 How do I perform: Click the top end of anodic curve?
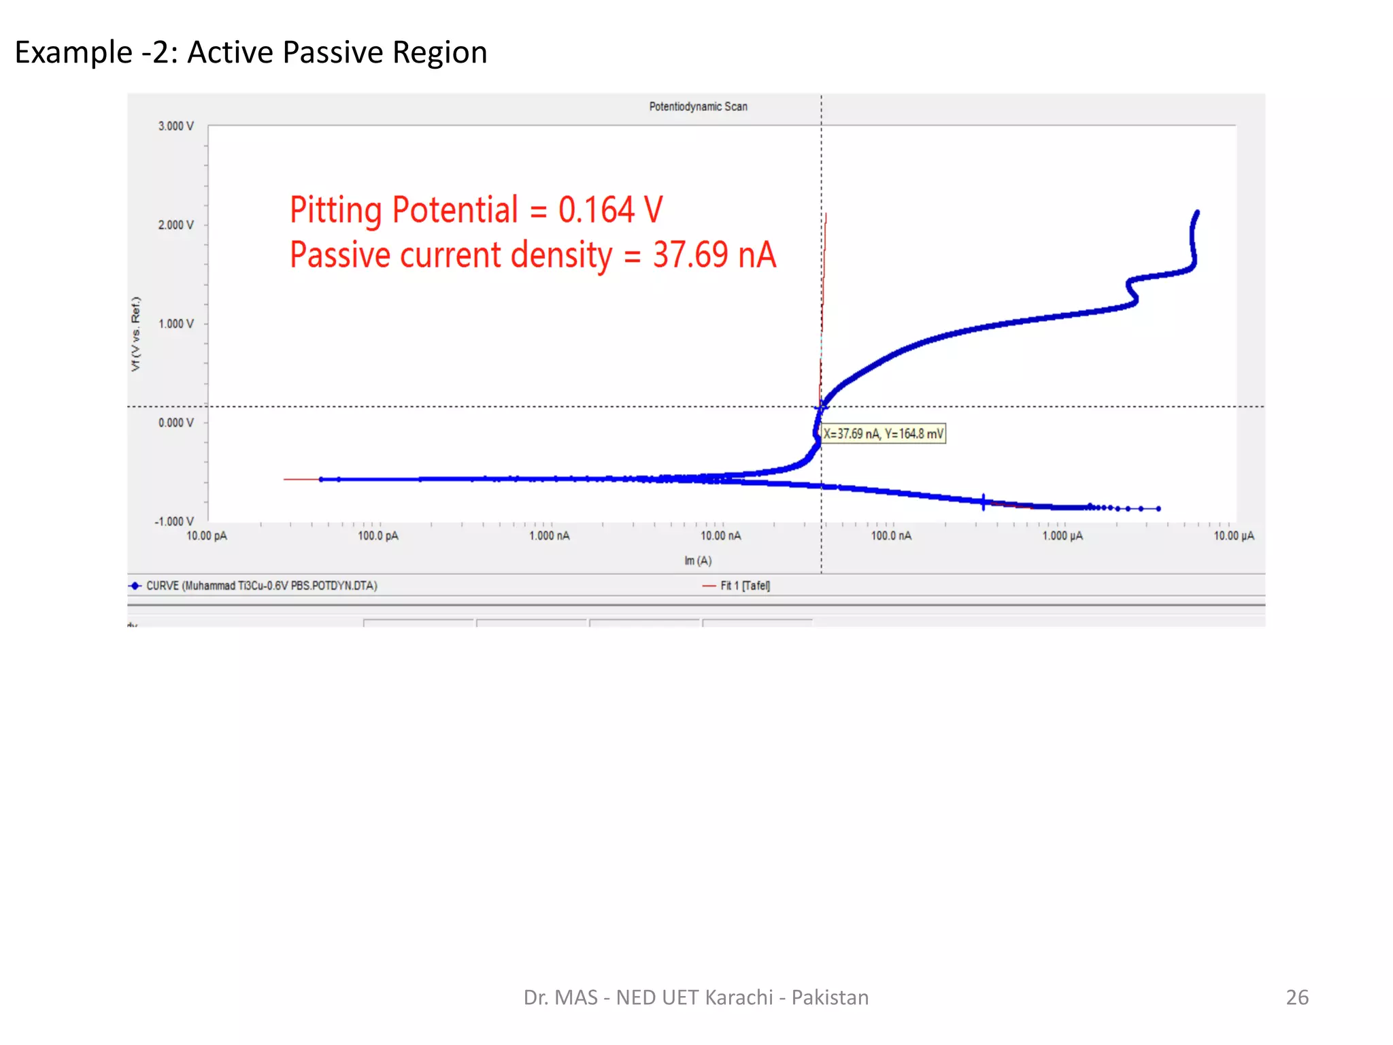1197,212
